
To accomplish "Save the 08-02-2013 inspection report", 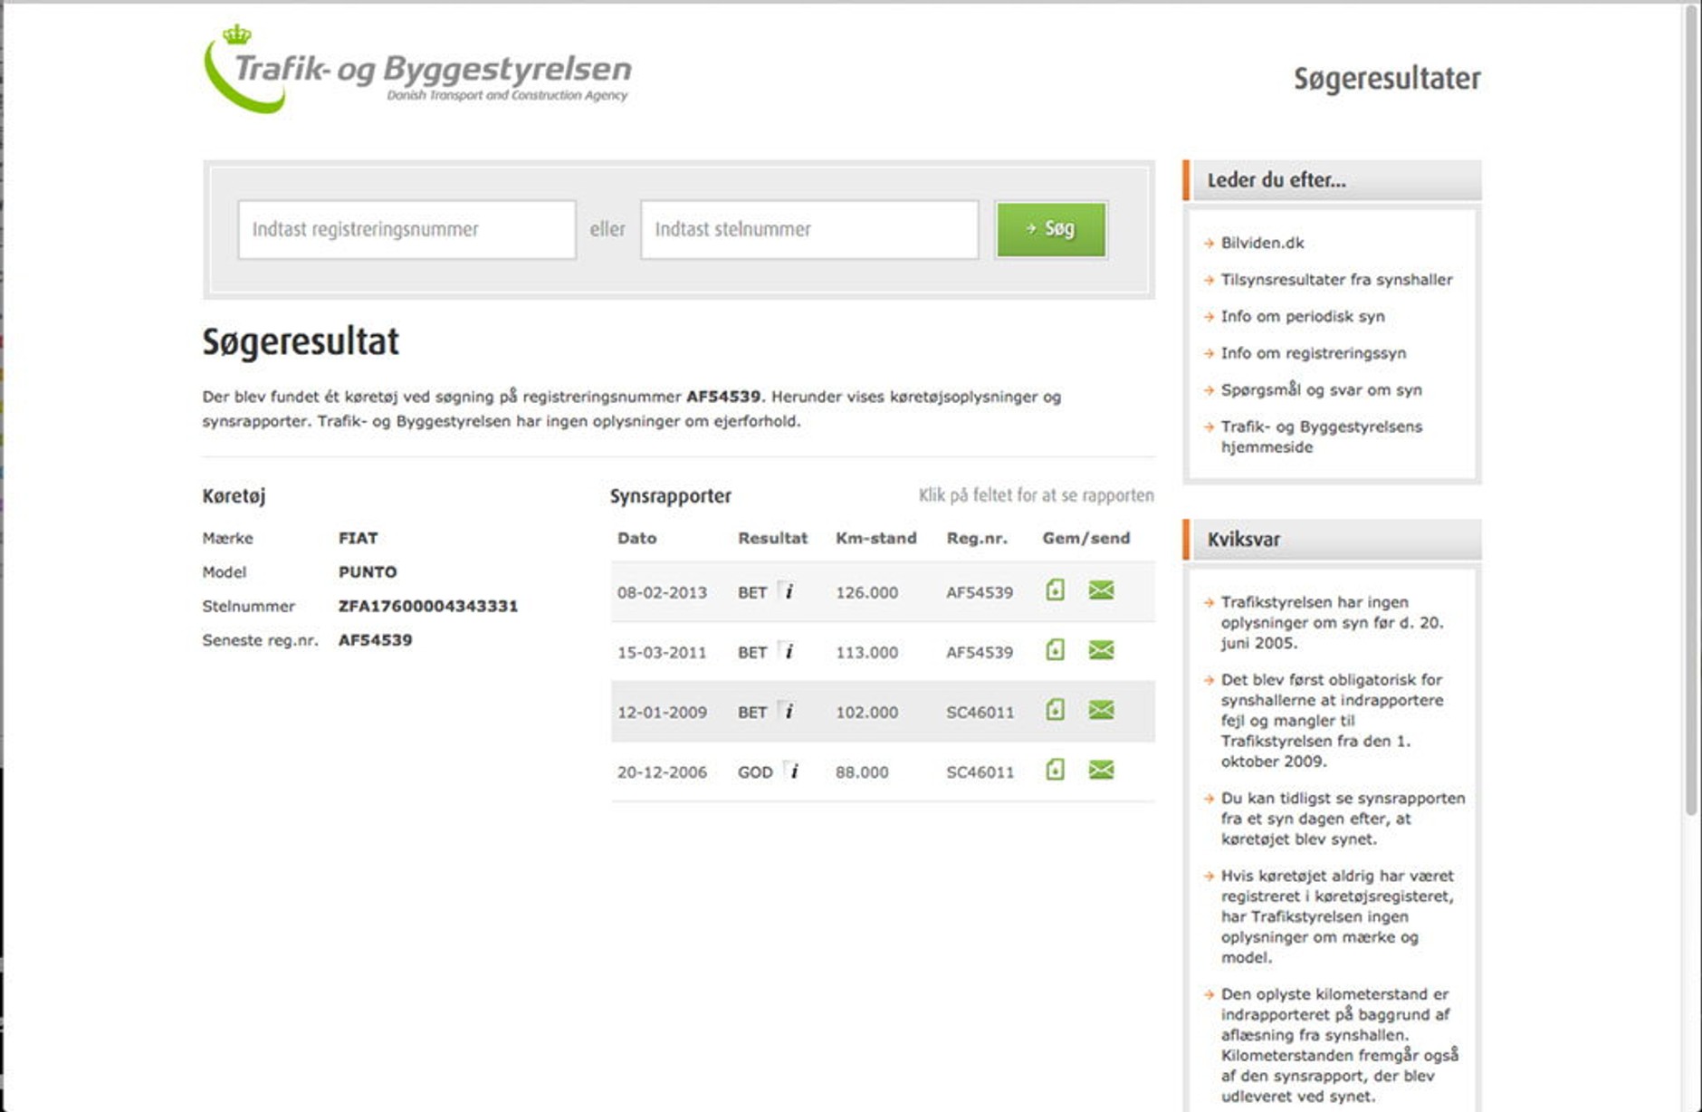I will point(1055,590).
